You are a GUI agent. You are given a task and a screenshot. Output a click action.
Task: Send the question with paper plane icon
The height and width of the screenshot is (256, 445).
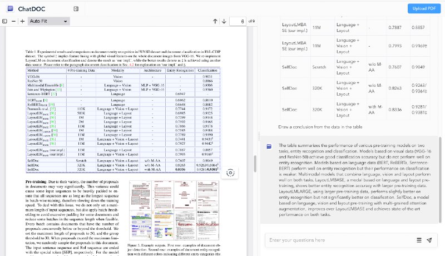[x=429, y=240]
